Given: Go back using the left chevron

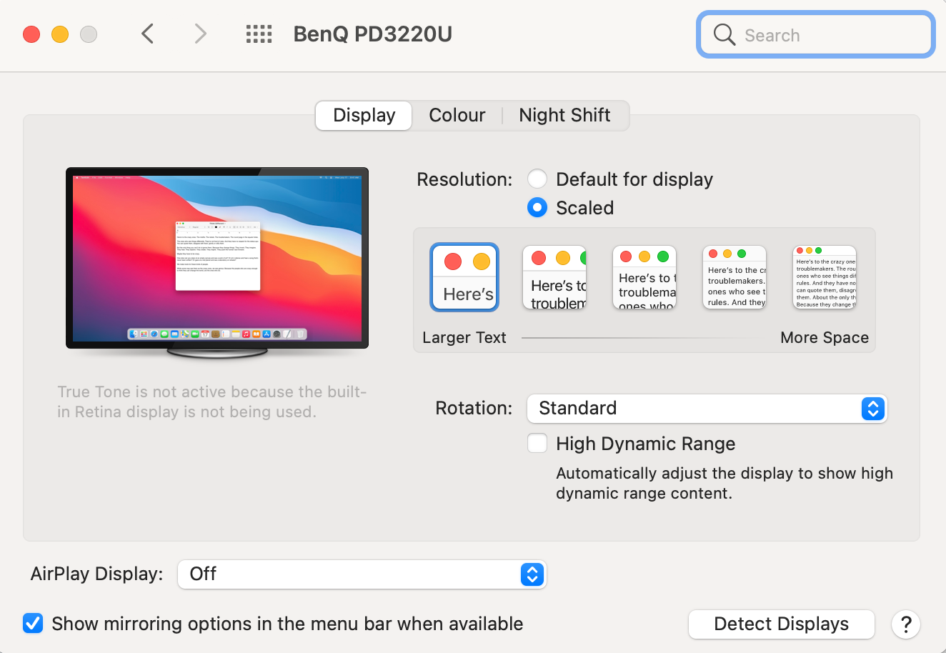Looking at the screenshot, I should coord(148,34).
